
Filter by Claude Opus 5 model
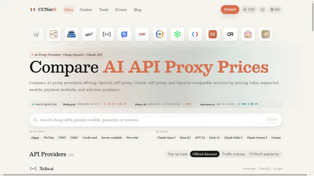pos(166,138)
